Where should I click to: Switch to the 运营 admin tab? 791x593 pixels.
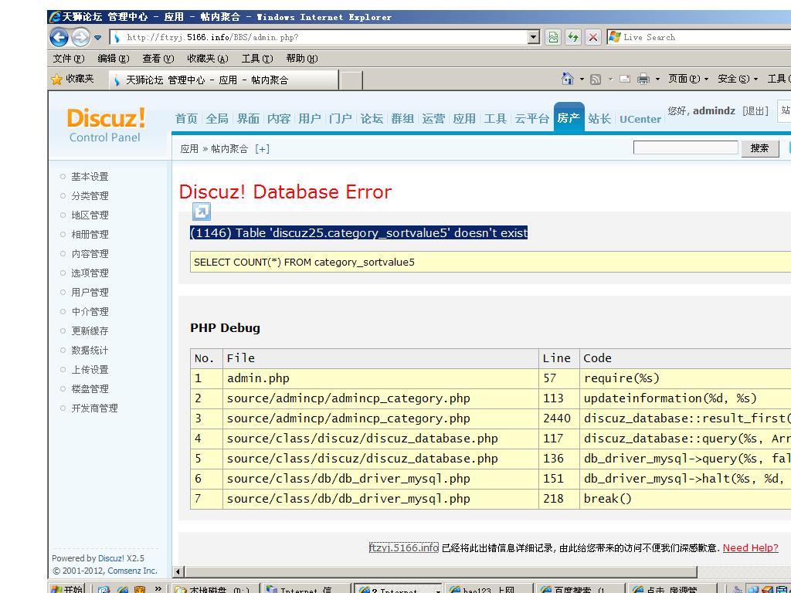[x=433, y=118]
